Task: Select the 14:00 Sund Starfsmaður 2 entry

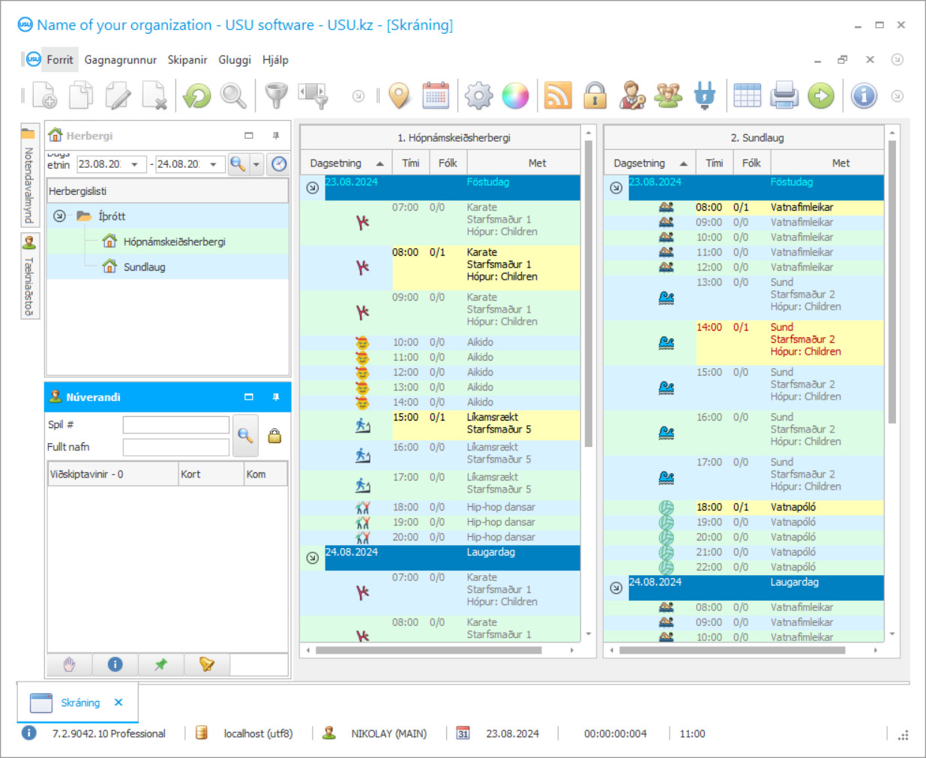Action: pyautogui.click(x=744, y=343)
